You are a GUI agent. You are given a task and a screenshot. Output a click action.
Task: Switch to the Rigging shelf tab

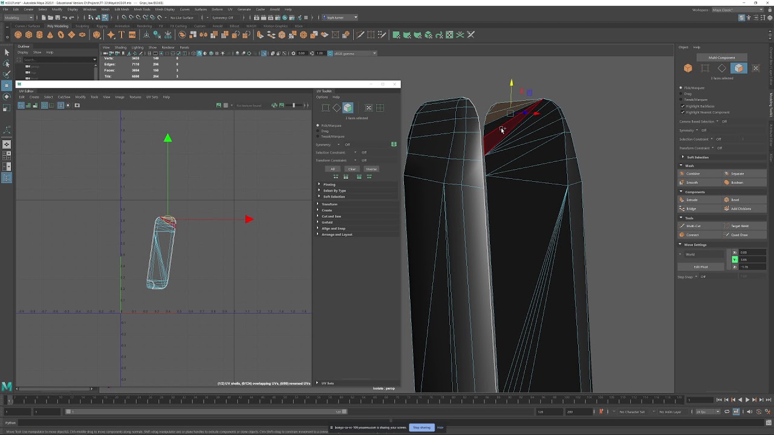point(102,26)
